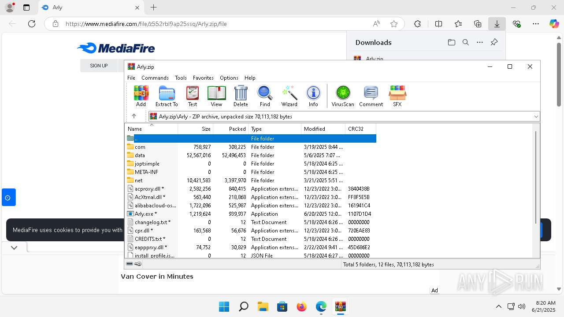
Task: Select the com folder row
Action: (x=251, y=147)
